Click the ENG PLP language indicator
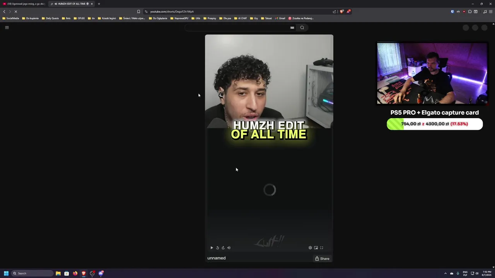This screenshot has width=495, height=278. pos(465,273)
